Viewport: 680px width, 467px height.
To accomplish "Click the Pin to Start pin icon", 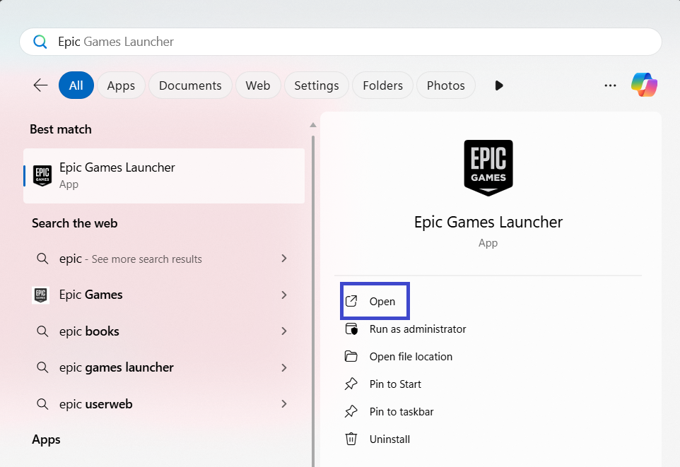I will pyautogui.click(x=351, y=384).
